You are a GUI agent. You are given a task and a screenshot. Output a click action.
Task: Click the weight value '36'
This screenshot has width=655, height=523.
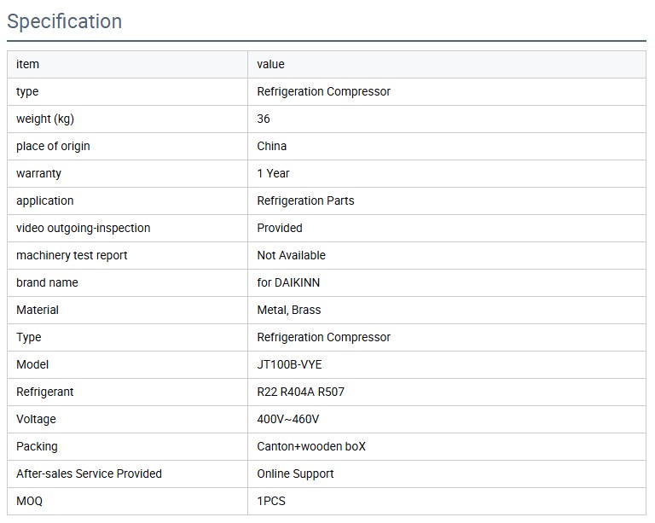pos(264,119)
